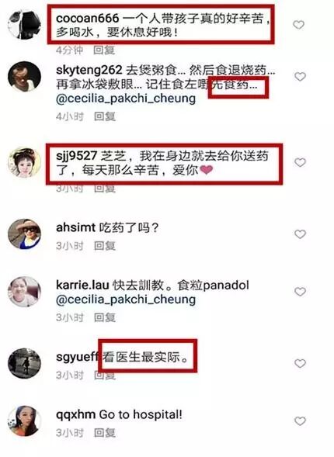Tap heart next to karrie.lau's comment
Viewport: 334px width, 457px height.
coord(300,292)
